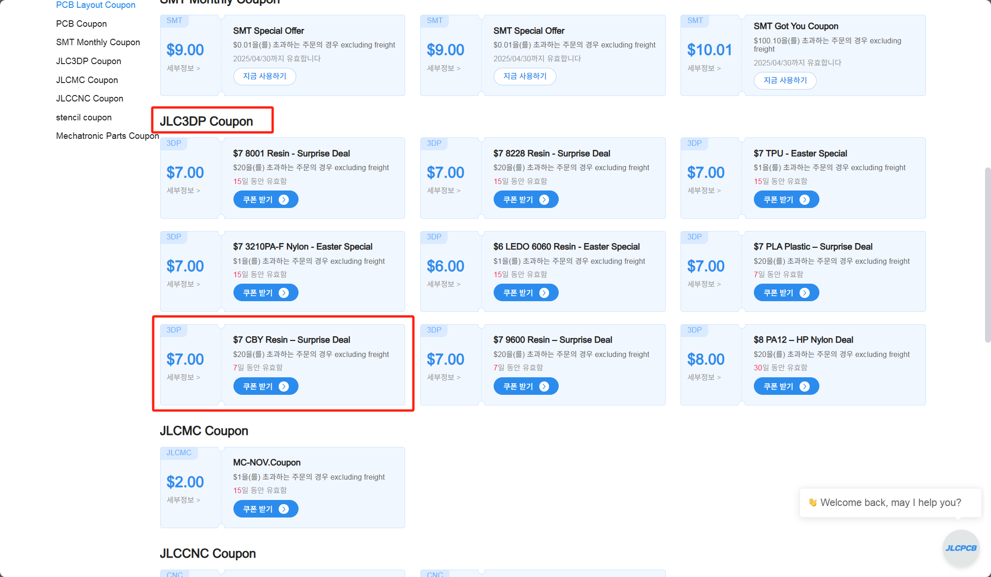Viewport: 991px width, 577px height.
Task: View details of 8228 Resin coupon
Action: (443, 190)
